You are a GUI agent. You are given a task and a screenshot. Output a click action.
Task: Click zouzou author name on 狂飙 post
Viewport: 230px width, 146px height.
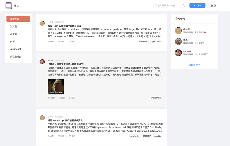click(51, 61)
